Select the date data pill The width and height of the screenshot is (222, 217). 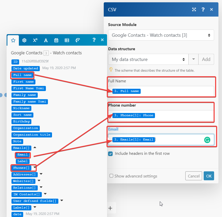tap(17, 214)
